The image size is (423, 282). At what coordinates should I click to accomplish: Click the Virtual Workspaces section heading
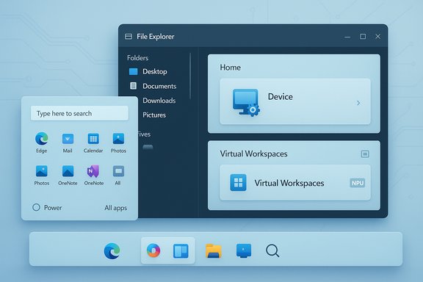point(253,153)
